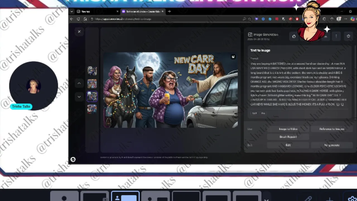Click the Pro tag below the prompt
Screen dimensions: 357x201
[x=263, y=113]
